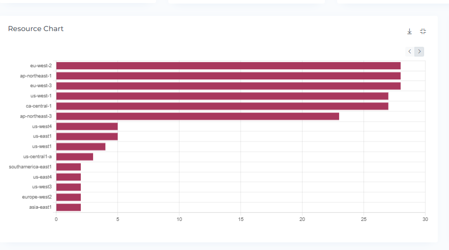Exit fullscreen view of Resource Chart
The width and height of the screenshot is (449, 250).
(423, 32)
